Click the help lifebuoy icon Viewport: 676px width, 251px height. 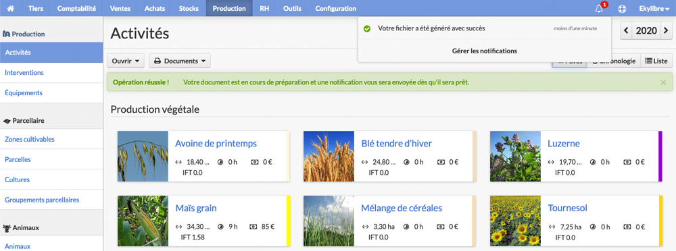(622, 9)
